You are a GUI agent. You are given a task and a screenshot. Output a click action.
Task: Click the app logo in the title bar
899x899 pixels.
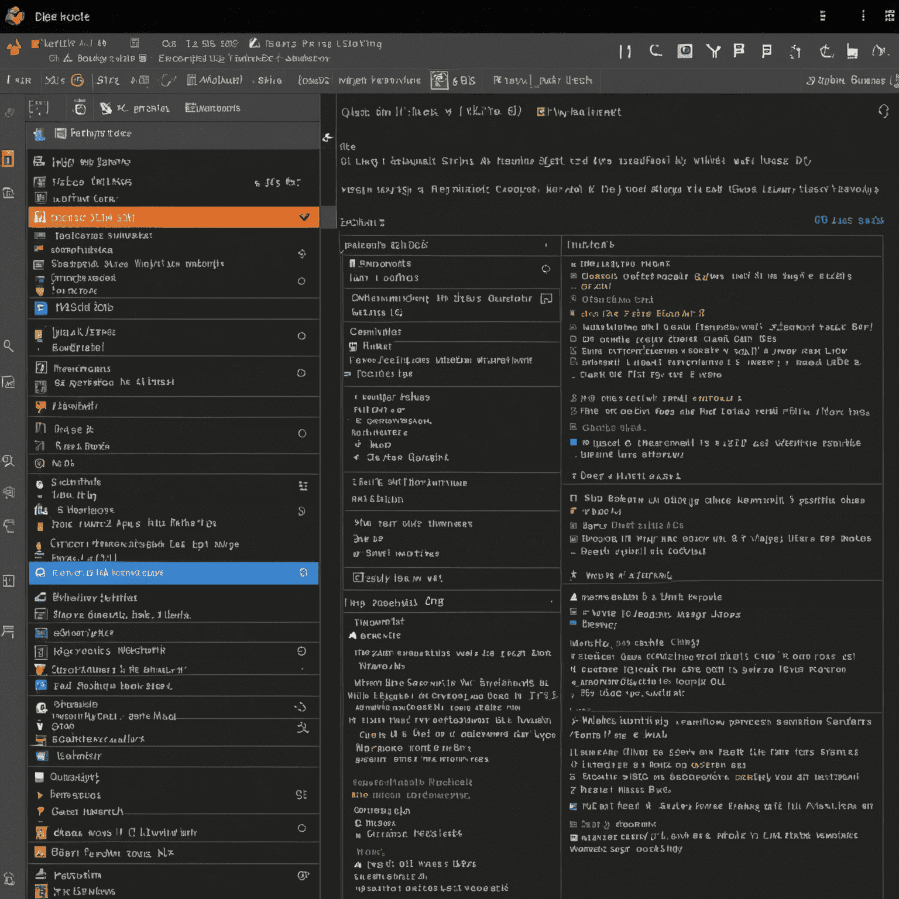[x=15, y=16]
